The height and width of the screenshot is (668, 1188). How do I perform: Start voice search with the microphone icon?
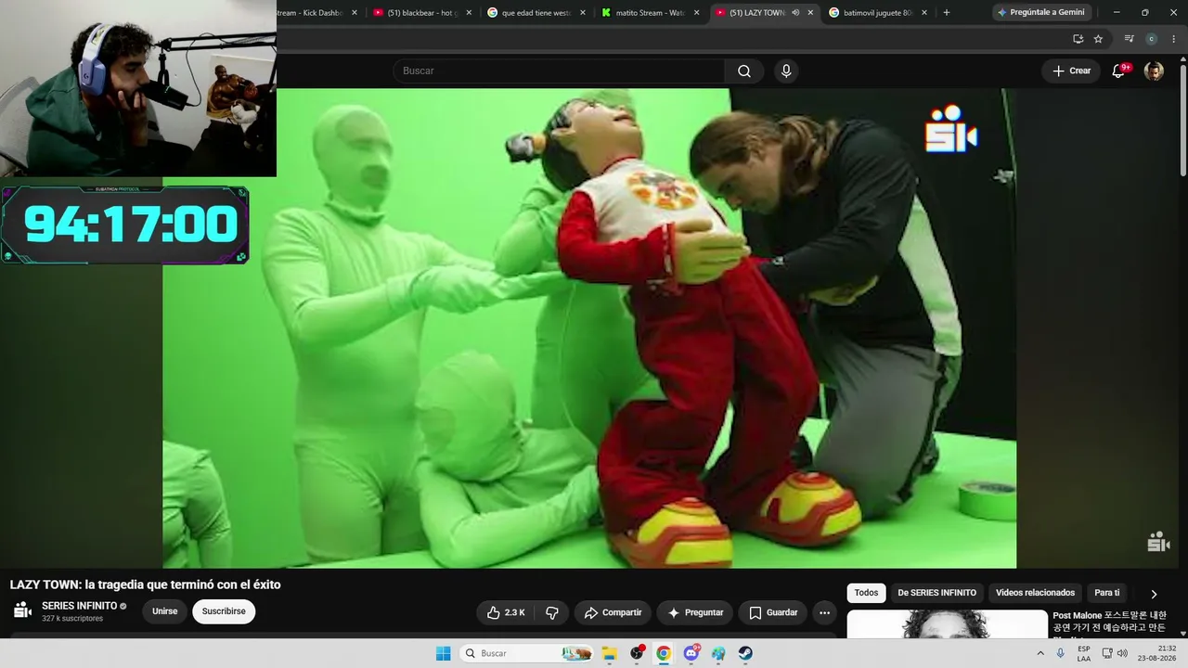786,71
